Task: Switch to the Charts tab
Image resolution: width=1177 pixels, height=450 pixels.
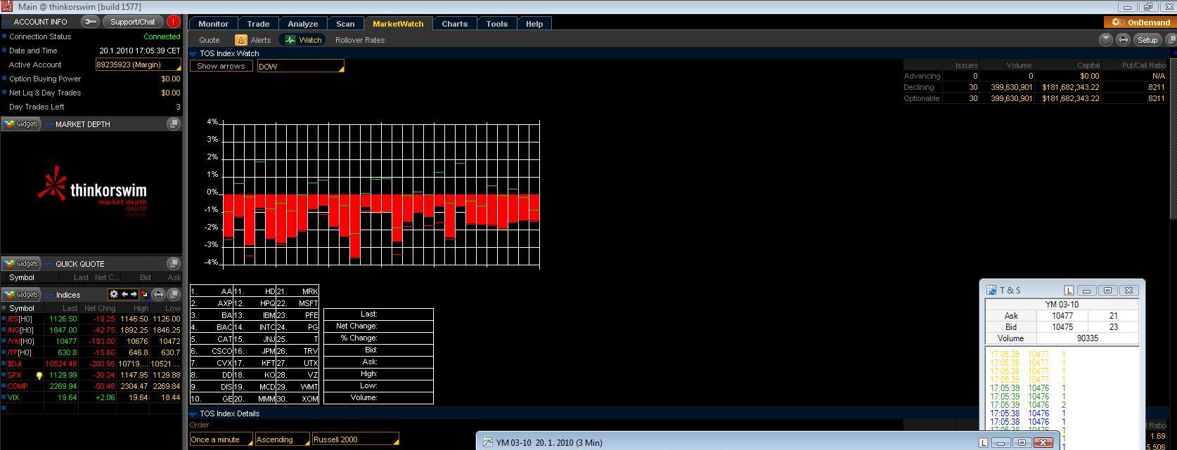Action: tap(454, 24)
